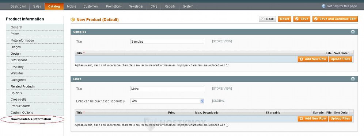The image size is (364, 136).
Task: Click the Links Title input field
Action: pyautogui.click(x=167, y=89)
